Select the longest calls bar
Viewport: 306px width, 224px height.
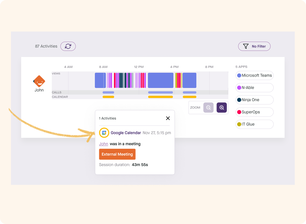pyautogui.click(x=160, y=92)
